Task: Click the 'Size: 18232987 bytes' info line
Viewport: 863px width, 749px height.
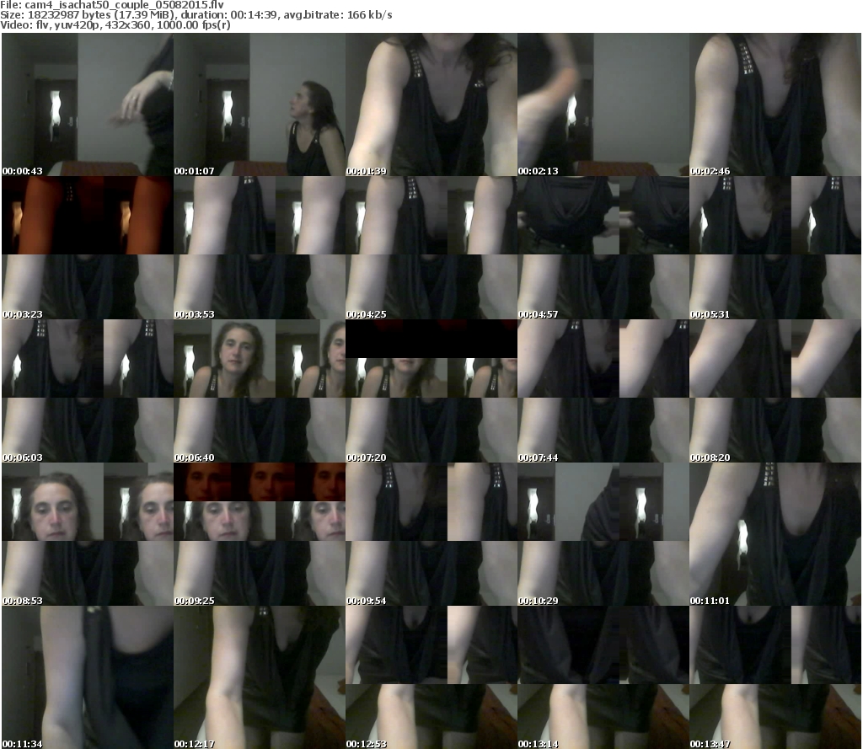Action: [196, 15]
